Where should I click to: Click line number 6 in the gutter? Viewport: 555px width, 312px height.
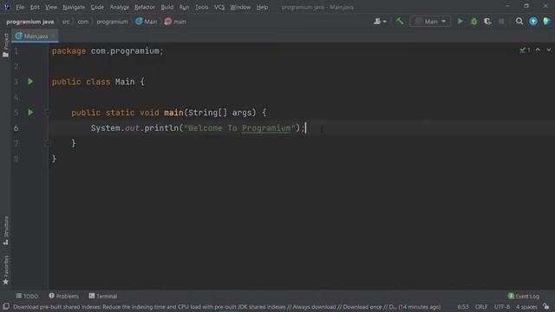[16, 128]
